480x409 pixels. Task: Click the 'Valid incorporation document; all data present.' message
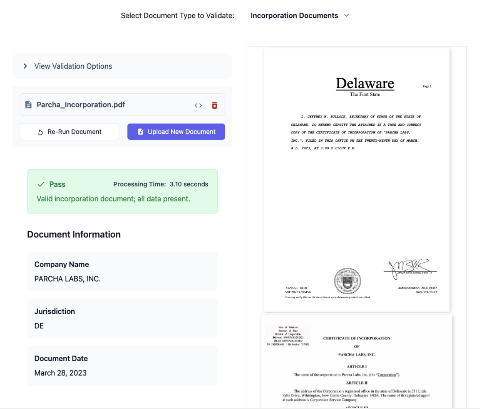[113, 199]
